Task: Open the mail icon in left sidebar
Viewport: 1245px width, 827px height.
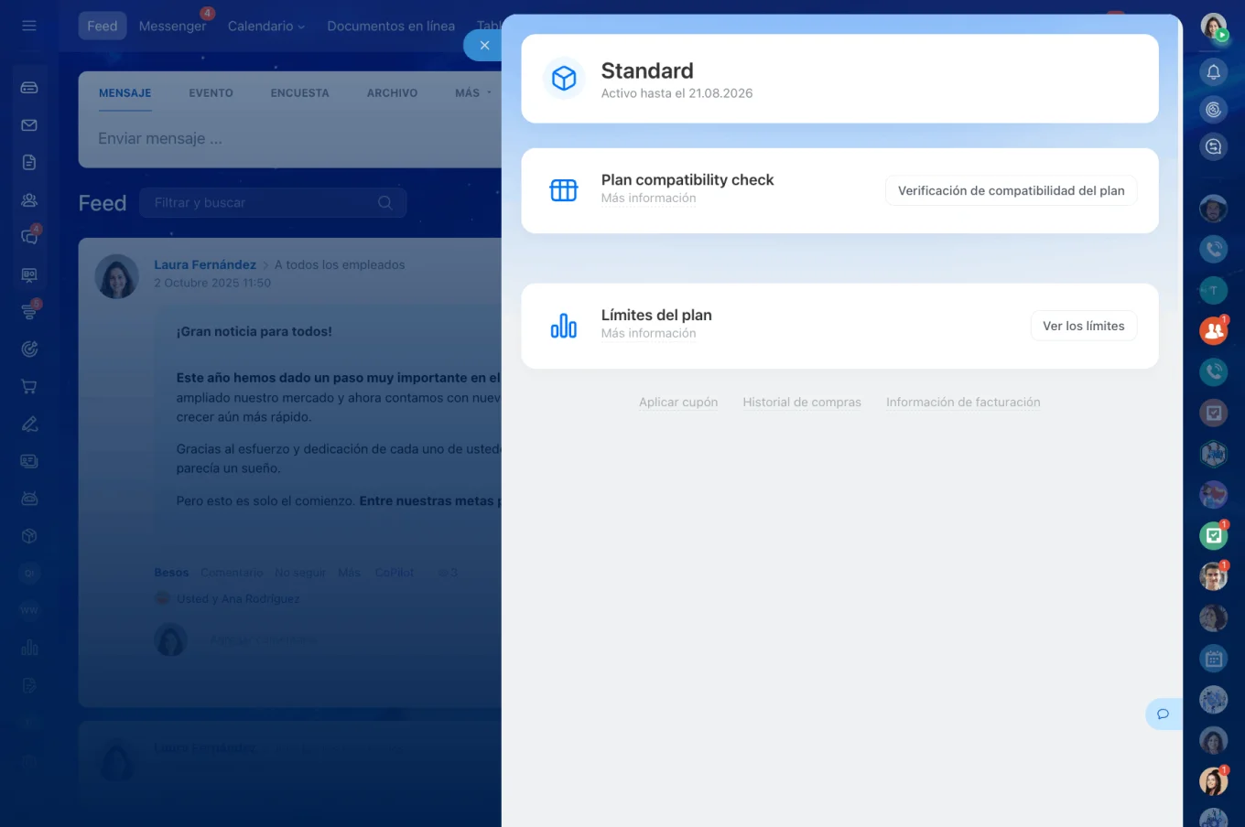Action: [29, 125]
